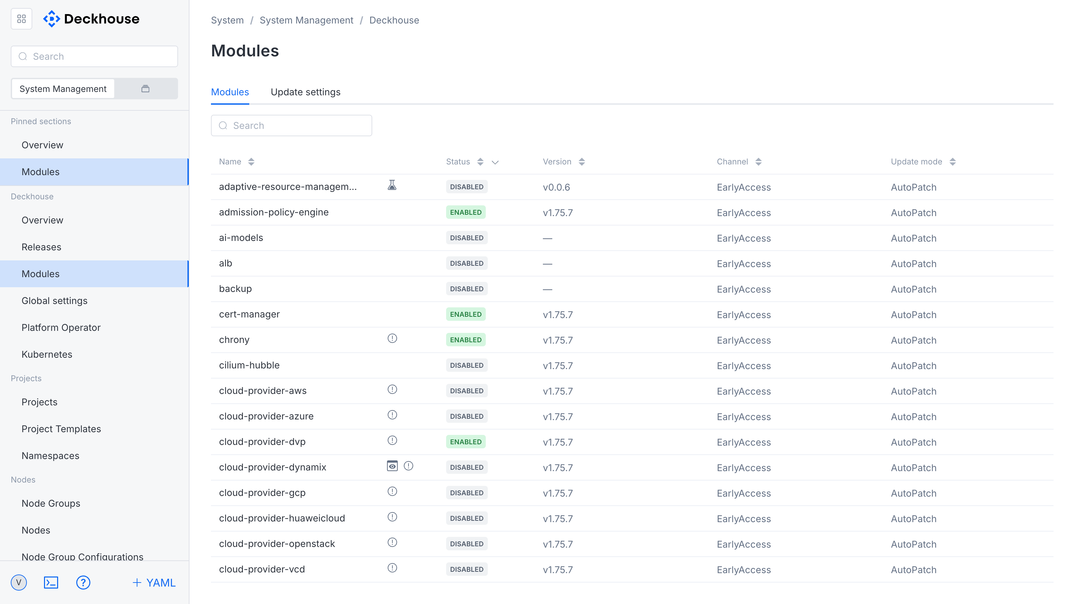Open the terminal console icon

point(51,582)
